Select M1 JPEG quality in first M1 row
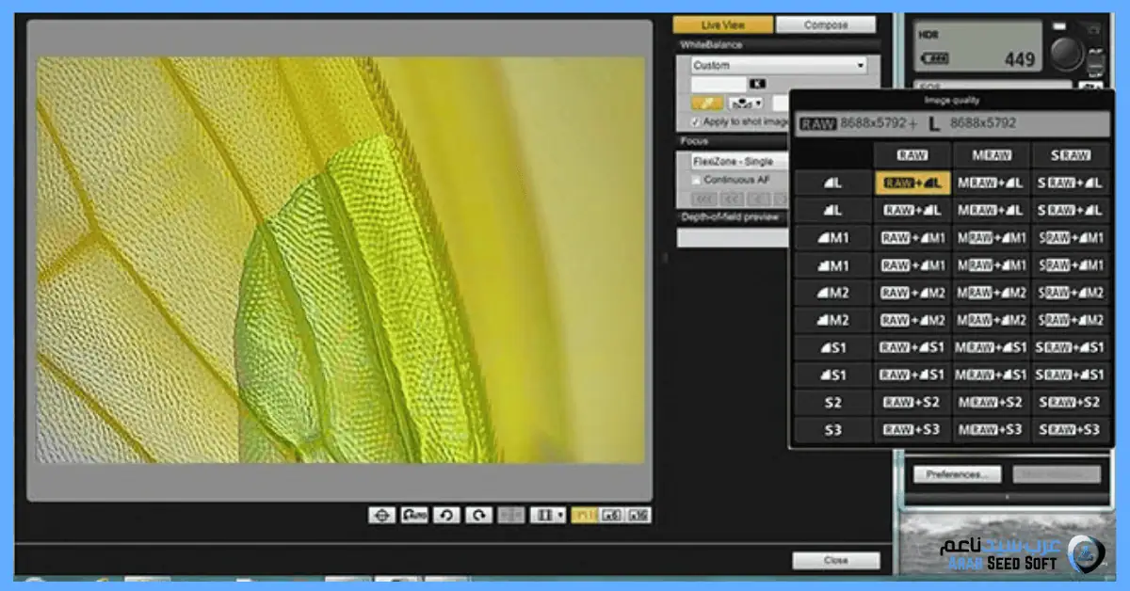The image size is (1130, 591). tap(832, 238)
